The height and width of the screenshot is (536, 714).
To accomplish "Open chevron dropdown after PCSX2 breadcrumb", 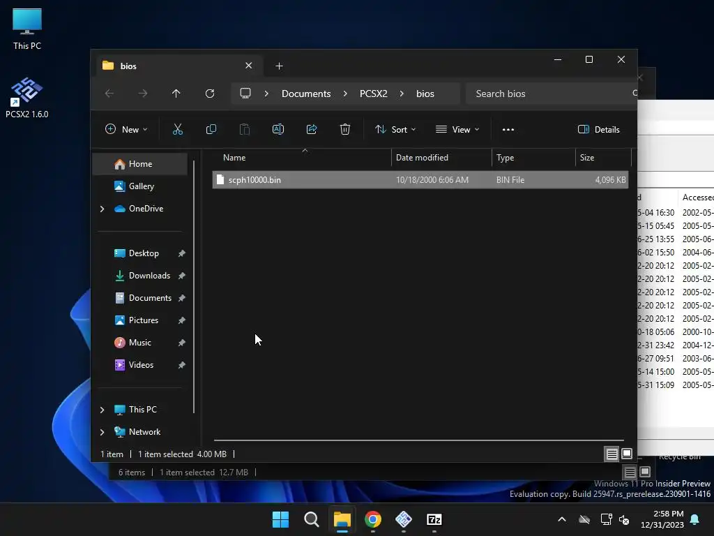I will click(402, 94).
